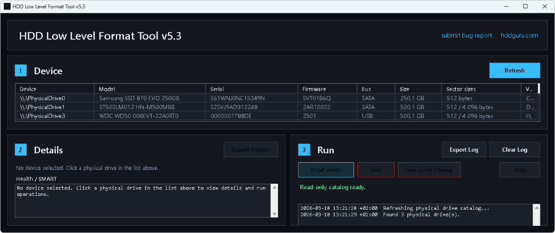This screenshot has height=233, width=555.
Task: Click the Bus column header
Action: pyautogui.click(x=376, y=89)
